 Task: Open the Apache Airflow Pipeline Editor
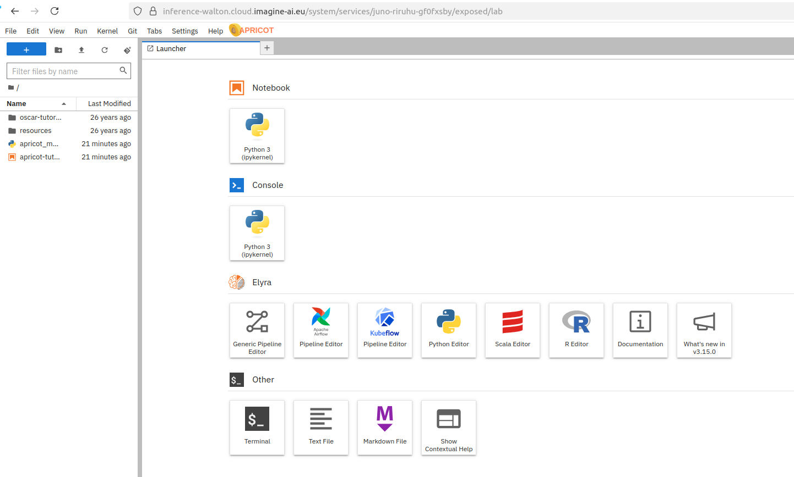(x=321, y=330)
